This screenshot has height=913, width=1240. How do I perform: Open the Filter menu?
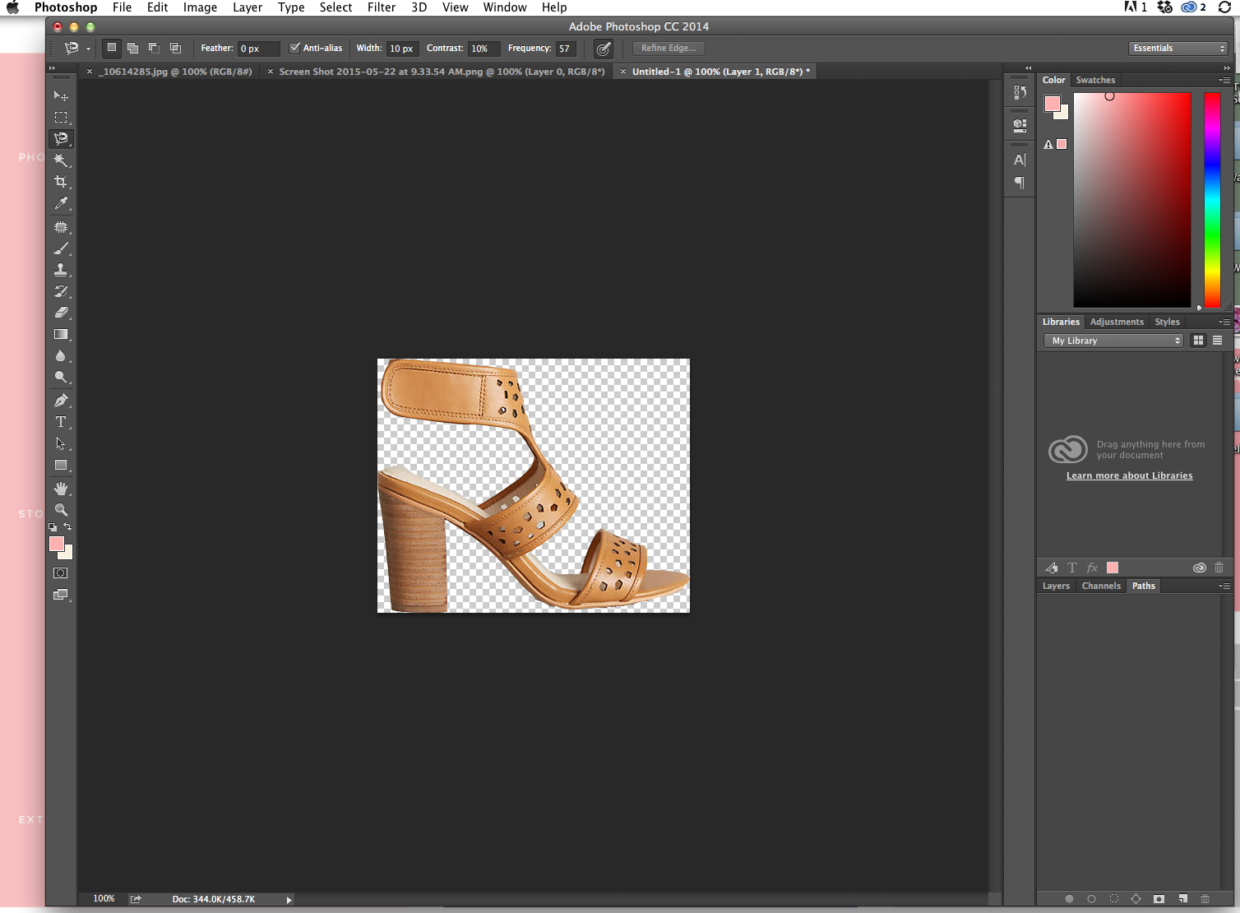click(382, 7)
